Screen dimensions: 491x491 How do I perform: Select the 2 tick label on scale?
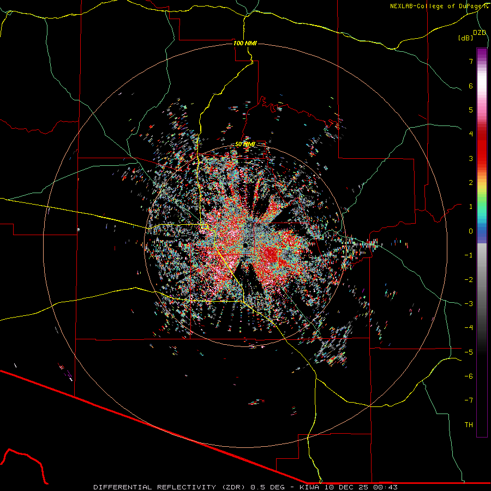[x=471, y=183]
